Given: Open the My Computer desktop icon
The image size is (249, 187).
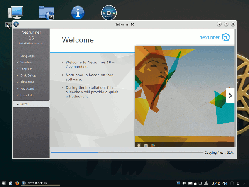Looking at the screenshot, I should 15,12.
